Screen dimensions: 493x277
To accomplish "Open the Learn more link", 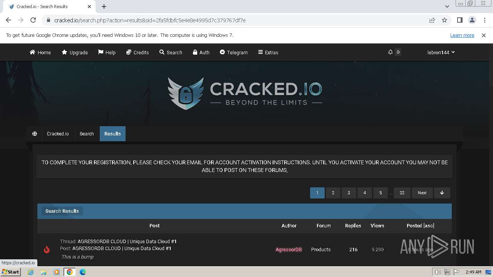I will click(462, 35).
